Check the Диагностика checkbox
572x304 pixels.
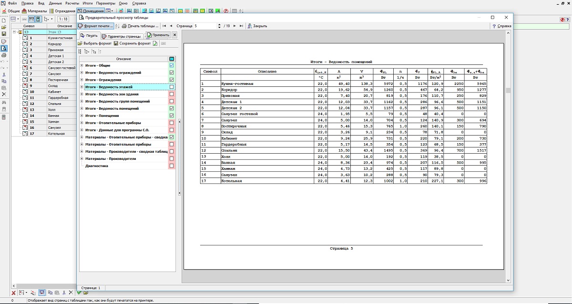tap(172, 166)
